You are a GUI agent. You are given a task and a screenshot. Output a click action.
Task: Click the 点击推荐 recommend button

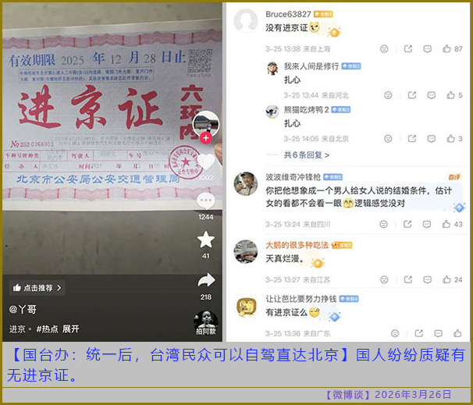pyautogui.click(x=37, y=288)
